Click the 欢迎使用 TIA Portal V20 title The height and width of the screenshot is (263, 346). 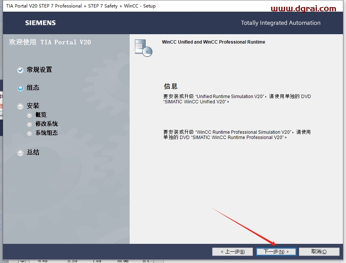pyautogui.click(x=50, y=42)
